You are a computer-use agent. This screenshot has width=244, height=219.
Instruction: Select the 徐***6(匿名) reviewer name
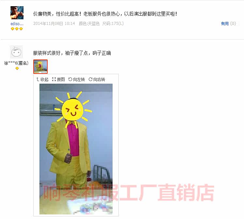16,63
